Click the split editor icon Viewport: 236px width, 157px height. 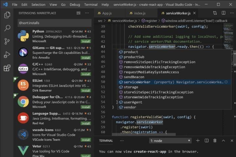click(223, 13)
